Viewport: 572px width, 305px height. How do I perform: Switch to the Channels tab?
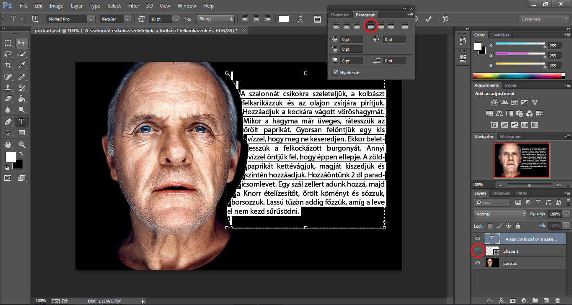(x=501, y=193)
